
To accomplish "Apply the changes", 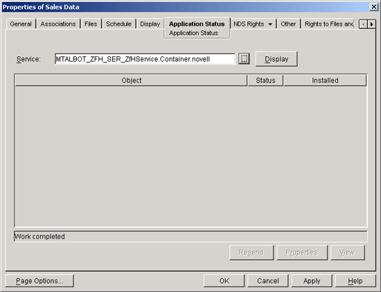I will pyautogui.click(x=312, y=281).
